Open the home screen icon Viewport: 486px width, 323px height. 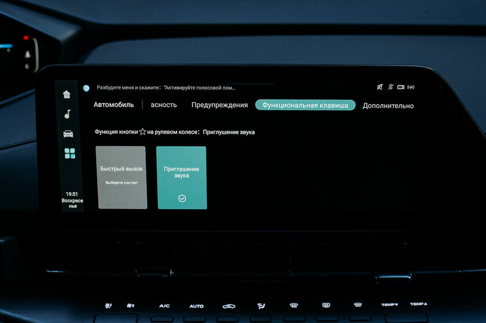coord(67,94)
